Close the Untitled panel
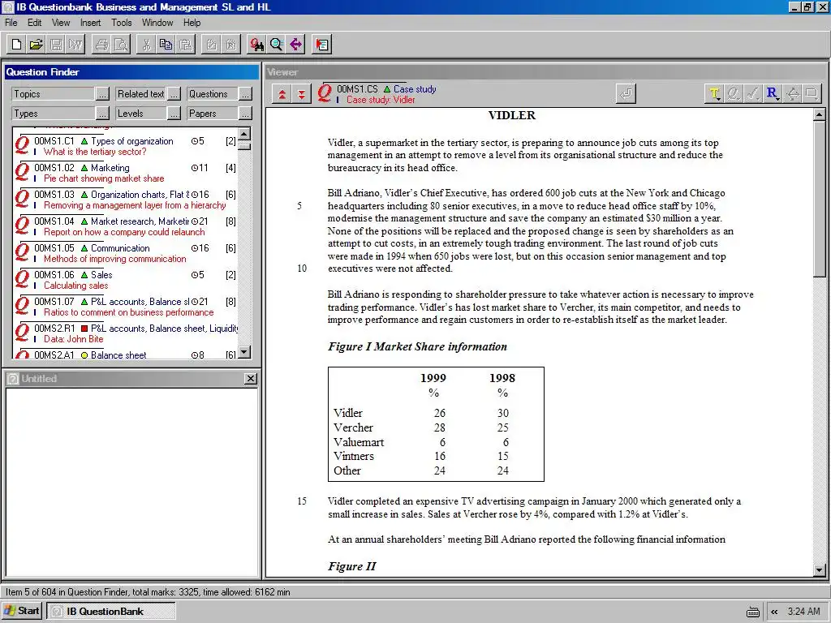The image size is (831, 623). pyautogui.click(x=251, y=378)
